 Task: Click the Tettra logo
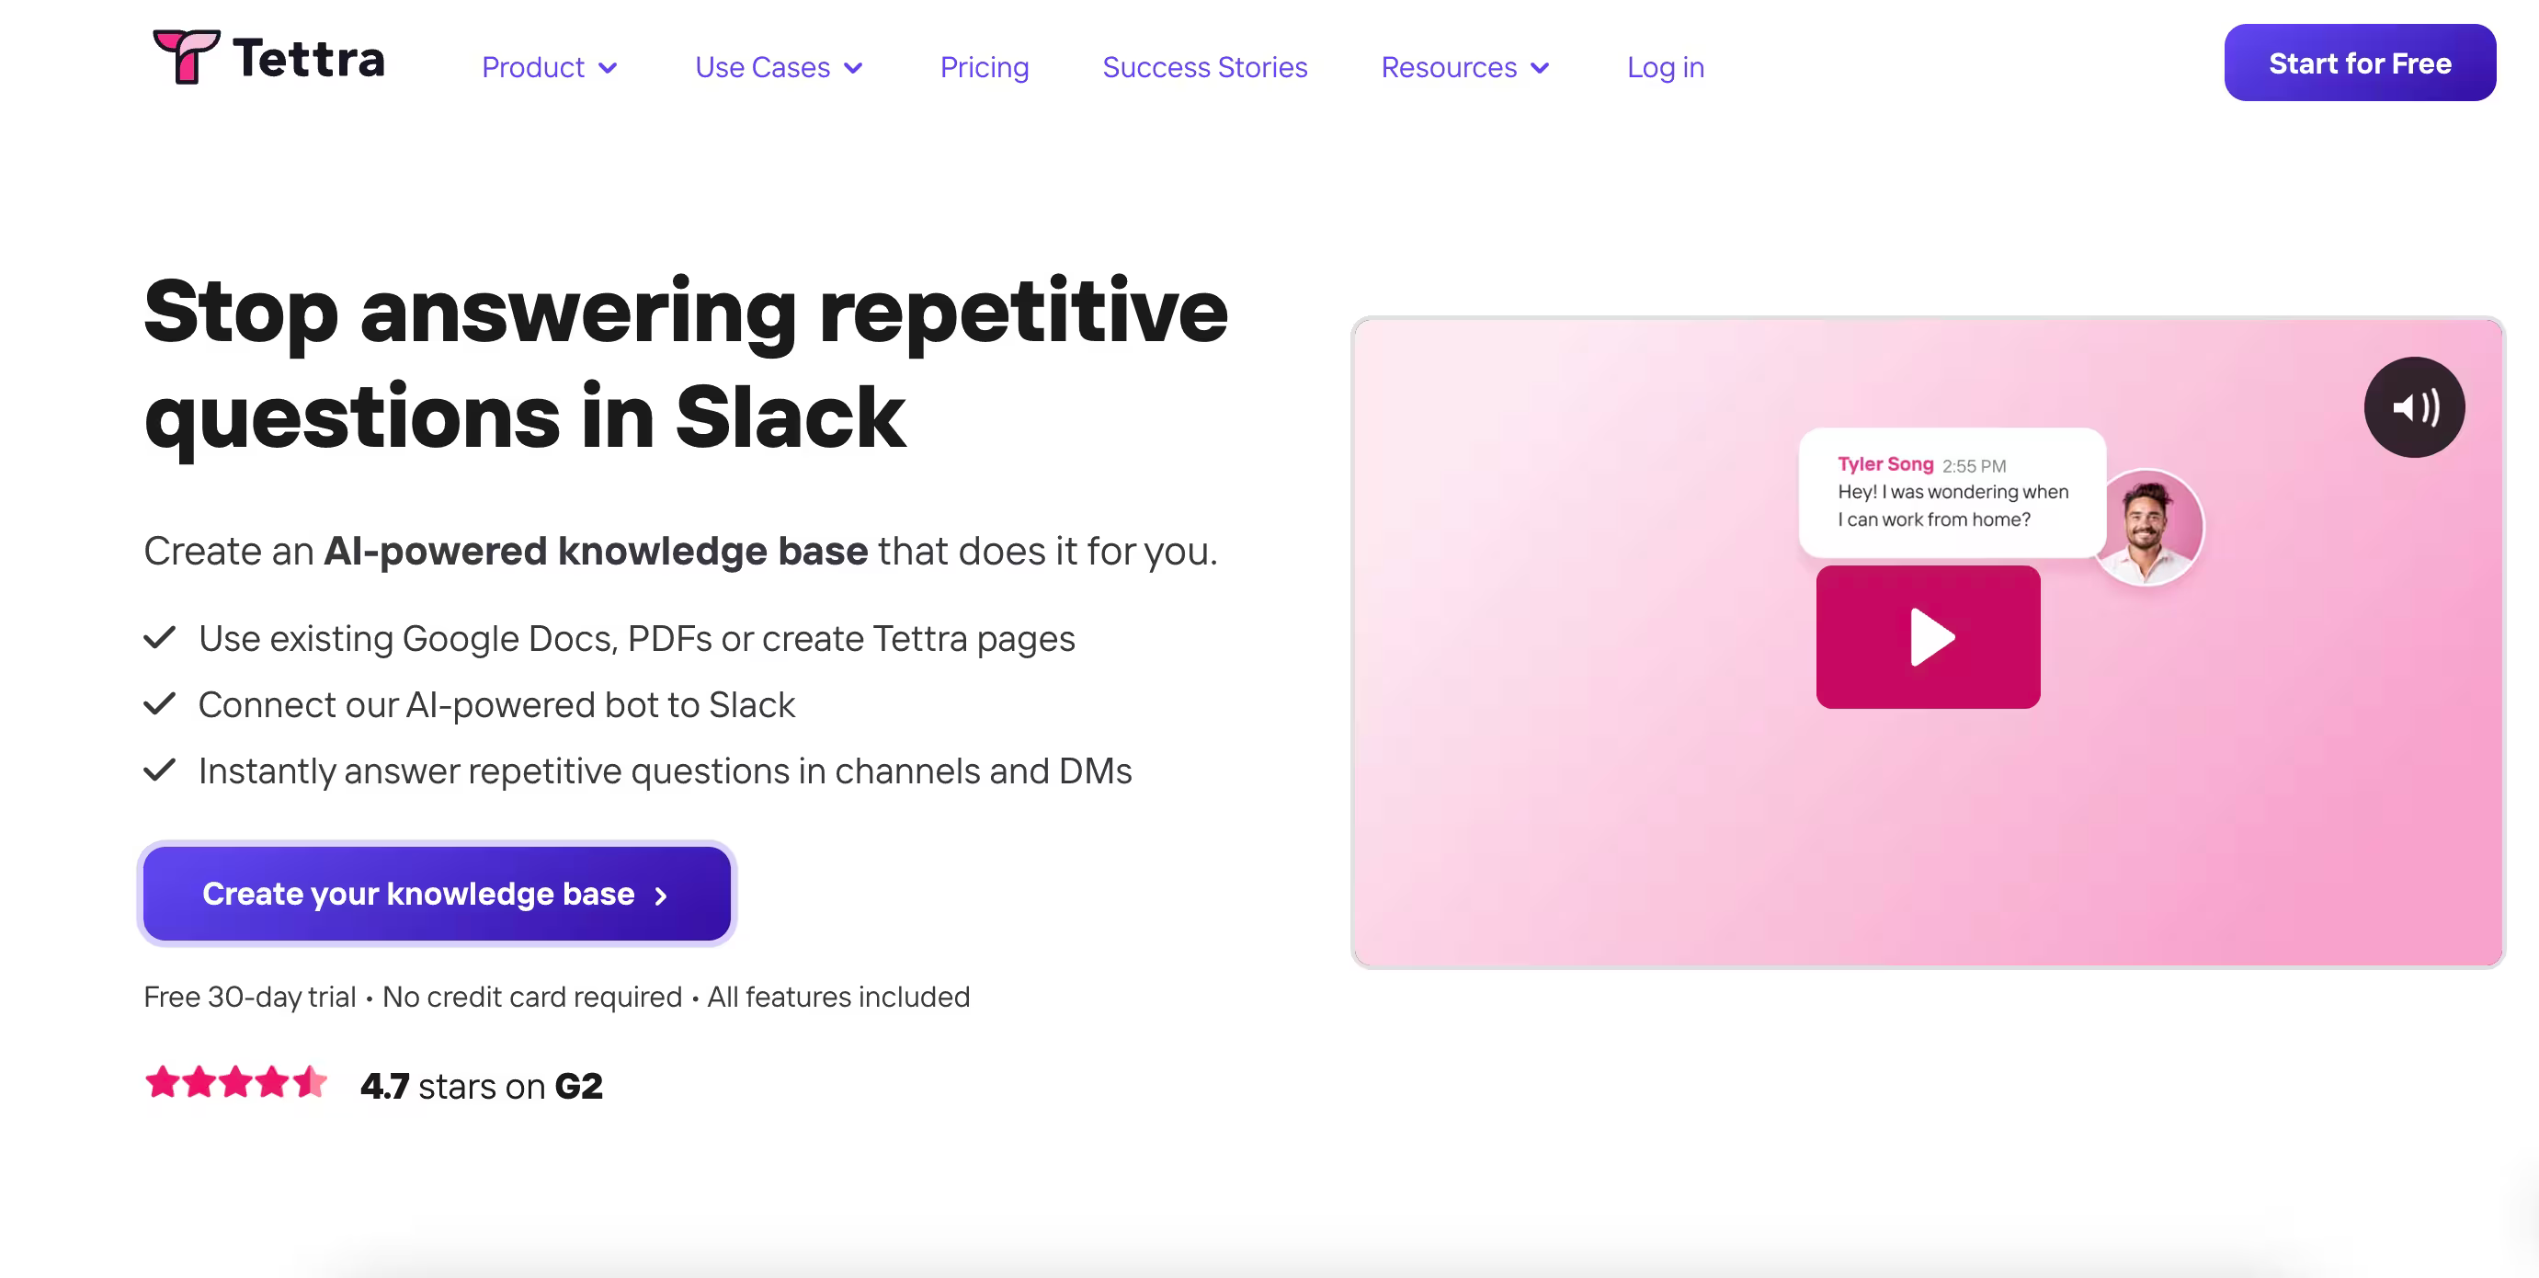[268, 57]
